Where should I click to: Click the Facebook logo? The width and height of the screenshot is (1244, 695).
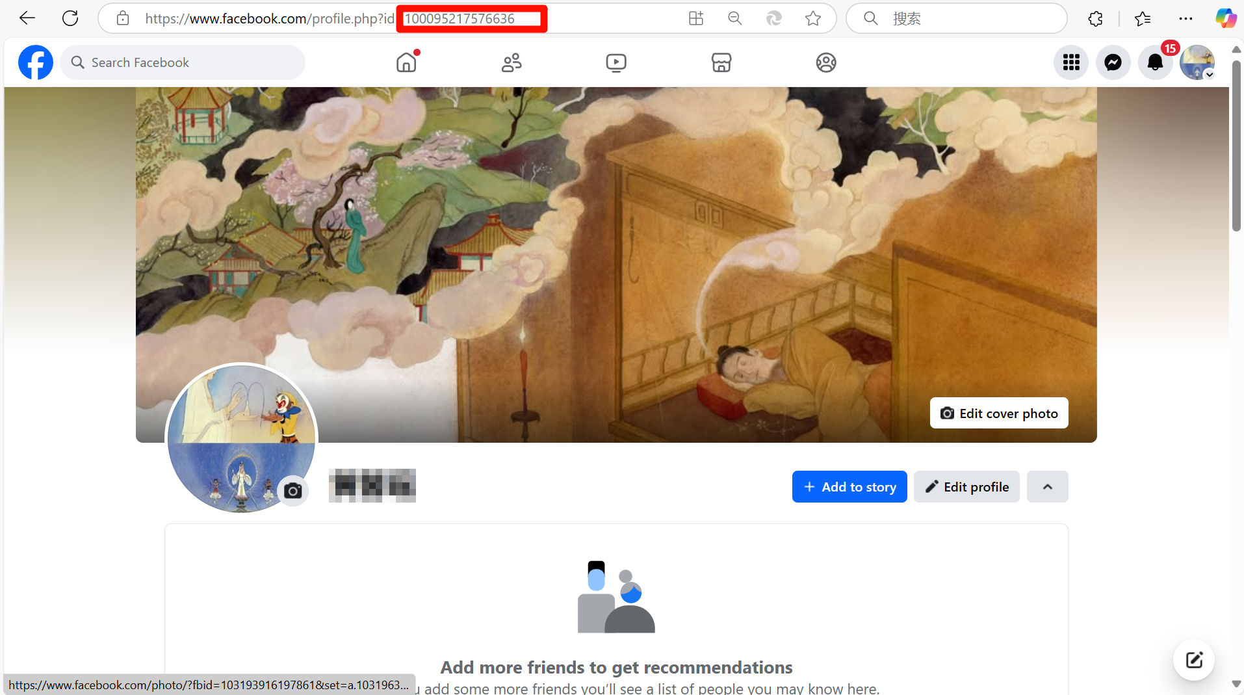[x=36, y=62]
